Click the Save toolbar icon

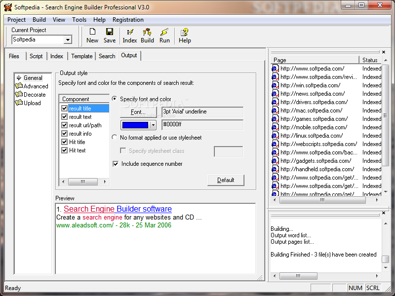point(110,32)
